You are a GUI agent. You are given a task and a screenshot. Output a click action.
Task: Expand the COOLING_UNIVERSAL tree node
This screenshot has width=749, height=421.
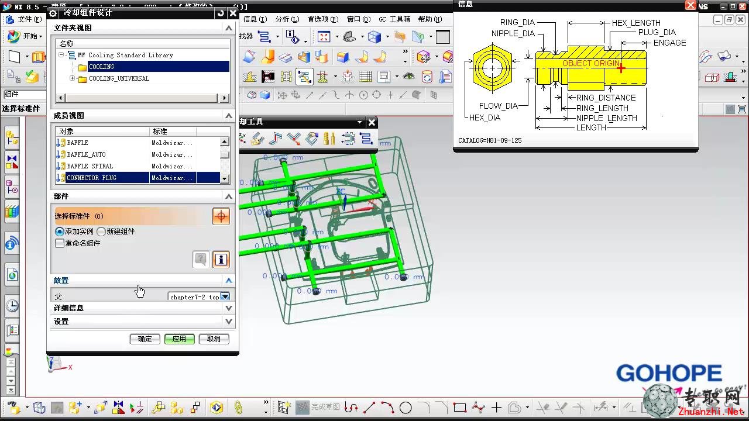73,78
